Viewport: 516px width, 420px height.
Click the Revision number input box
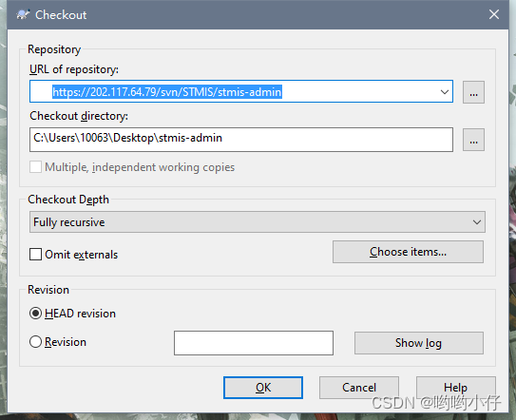click(254, 343)
